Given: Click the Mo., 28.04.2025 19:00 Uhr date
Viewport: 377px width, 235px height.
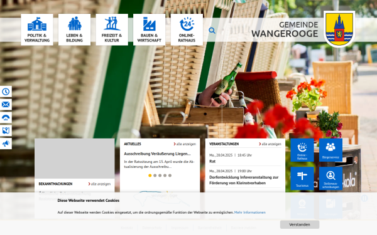Looking at the screenshot, I should click(x=231, y=171).
